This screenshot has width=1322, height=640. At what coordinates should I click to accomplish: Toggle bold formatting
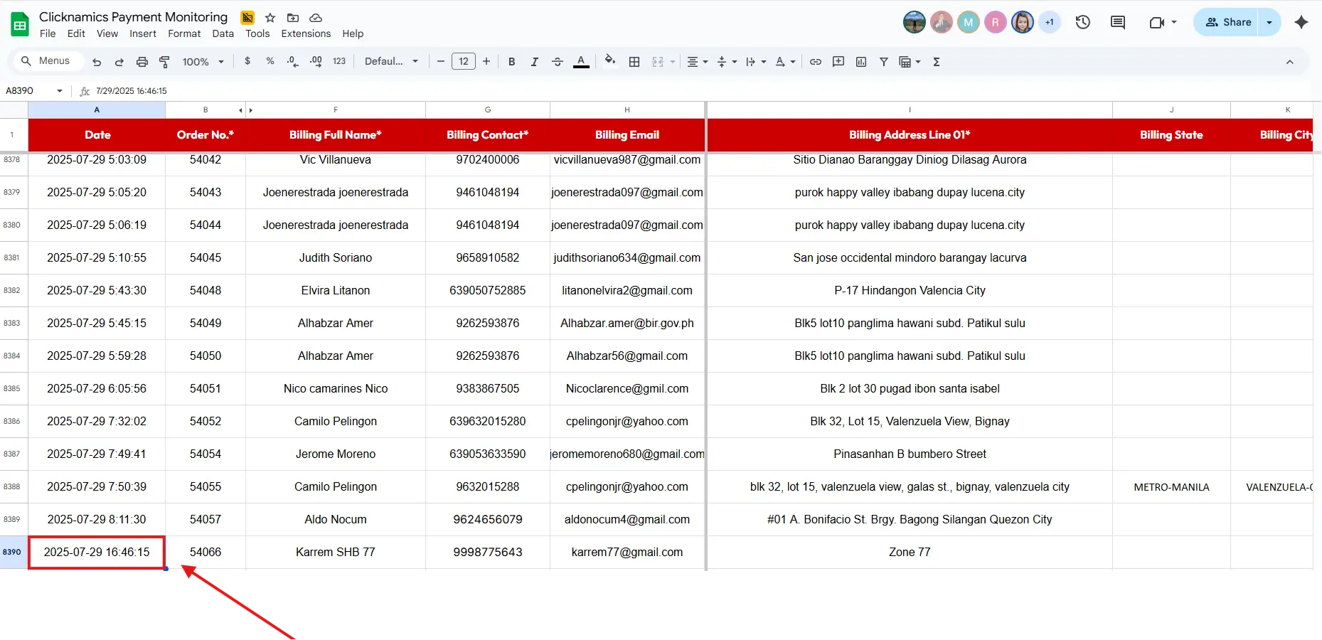point(511,62)
